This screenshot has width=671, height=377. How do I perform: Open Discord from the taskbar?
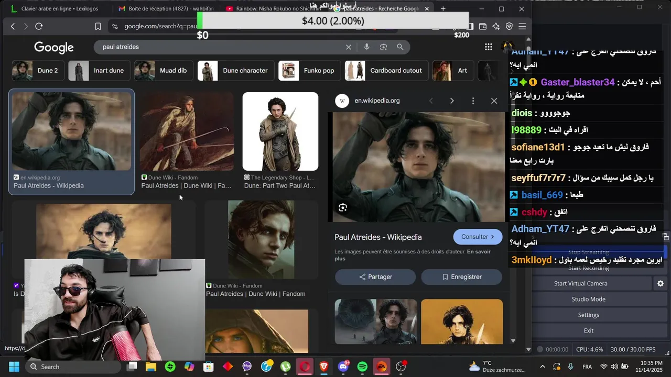(x=343, y=367)
